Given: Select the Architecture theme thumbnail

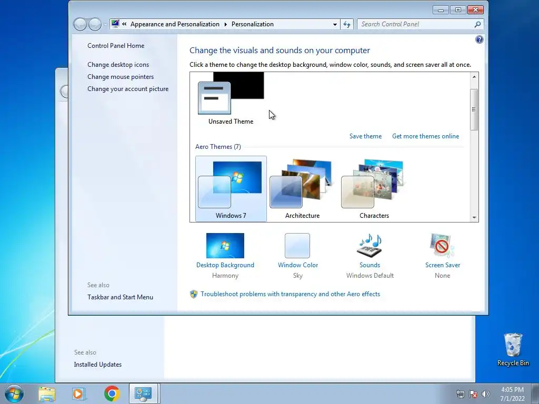Looking at the screenshot, I should coord(302,189).
